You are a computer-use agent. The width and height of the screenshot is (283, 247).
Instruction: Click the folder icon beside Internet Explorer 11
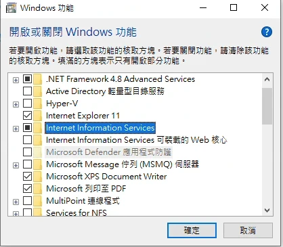tap(37, 116)
